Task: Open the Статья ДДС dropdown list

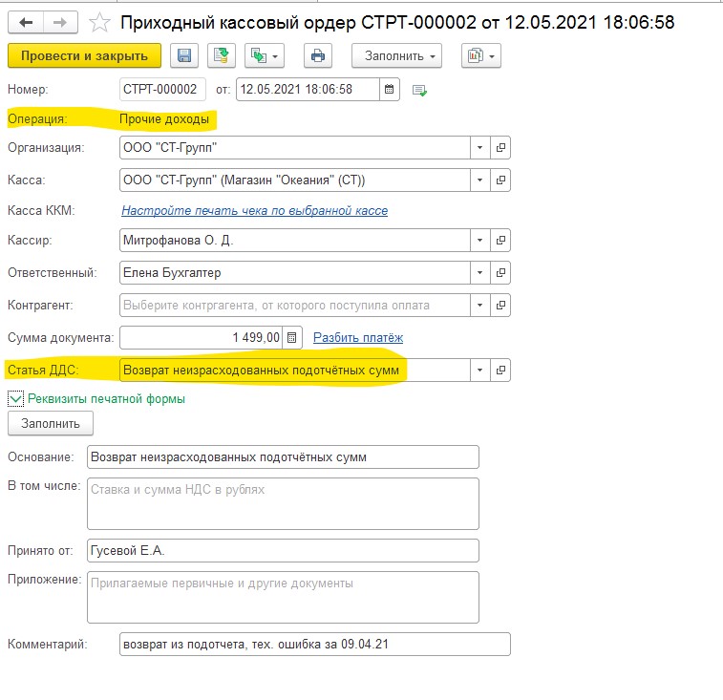Action: coord(478,370)
